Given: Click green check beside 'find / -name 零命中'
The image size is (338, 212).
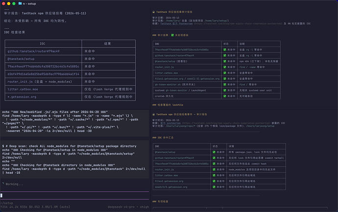Looking at the screenshot, I should tap(225, 67).
